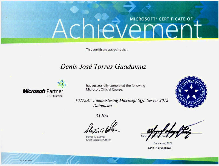
Task: Click the "Microsoft Certified Trainer" label
Action: 155,136
